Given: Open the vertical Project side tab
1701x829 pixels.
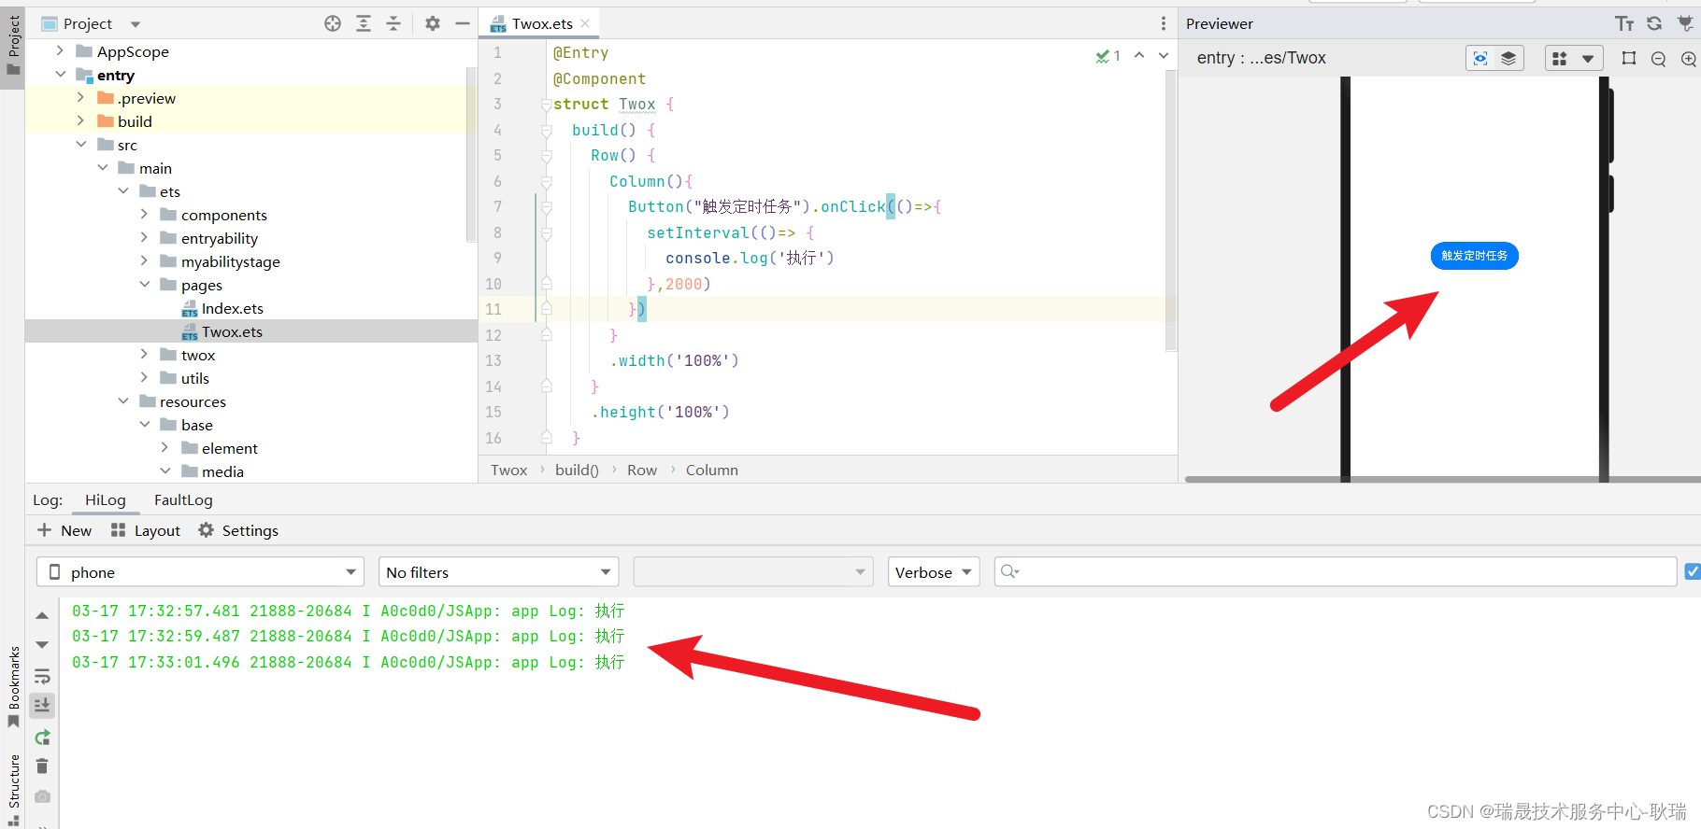Looking at the screenshot, I should [x=12, y=46].
